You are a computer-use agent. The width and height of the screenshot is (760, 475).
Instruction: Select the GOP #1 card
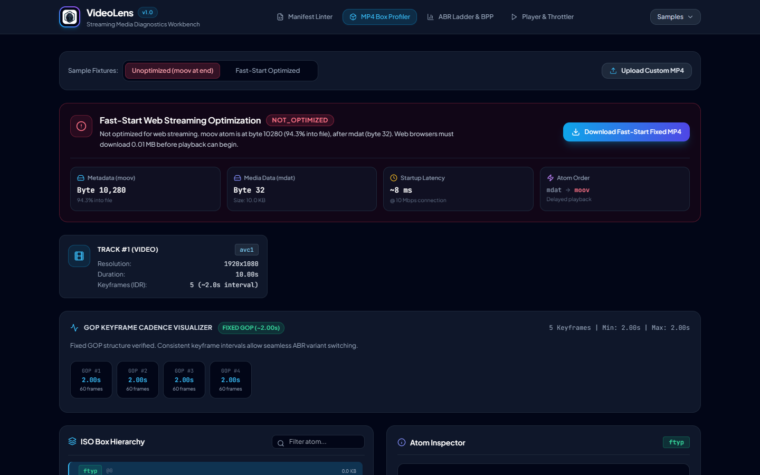click(x=91, y=379)
